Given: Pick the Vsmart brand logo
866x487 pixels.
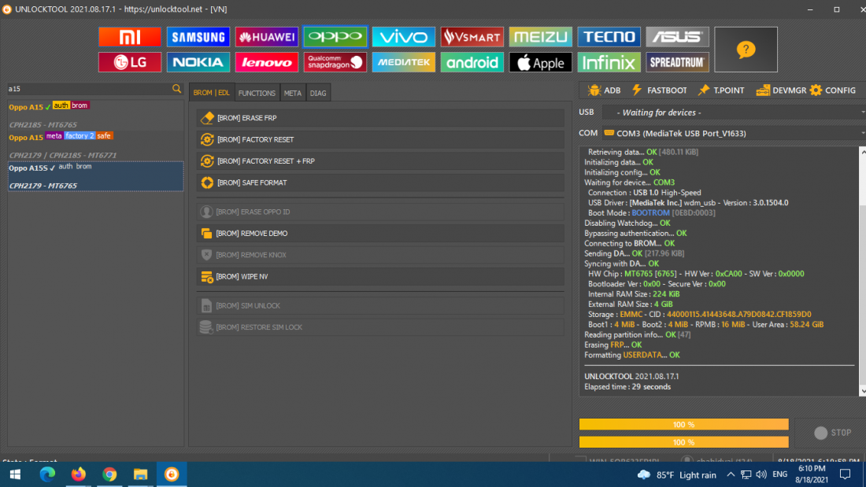Looking at the screenshot, I should (472, 37).
